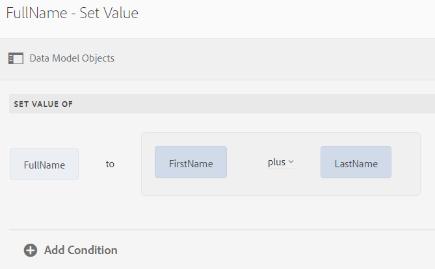The height and width of the screenshot is (269, 435).
Task: Click the 'to' keyword text
Action: point(110,164)
